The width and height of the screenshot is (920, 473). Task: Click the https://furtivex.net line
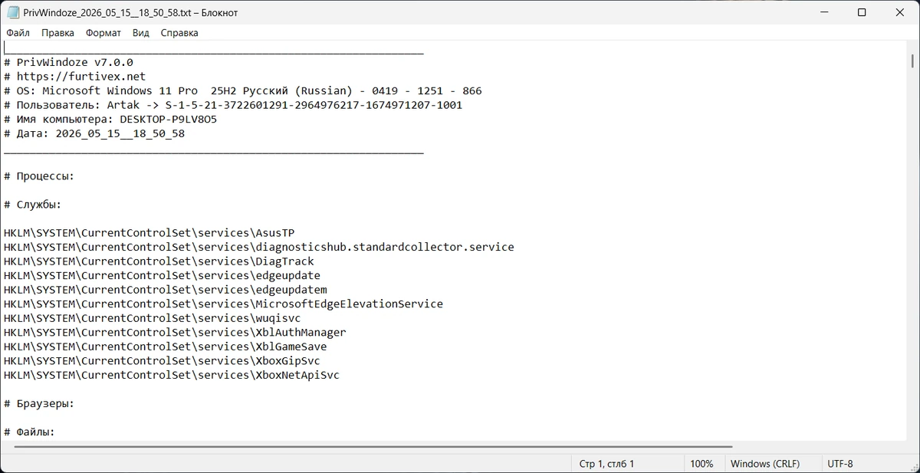74,77
